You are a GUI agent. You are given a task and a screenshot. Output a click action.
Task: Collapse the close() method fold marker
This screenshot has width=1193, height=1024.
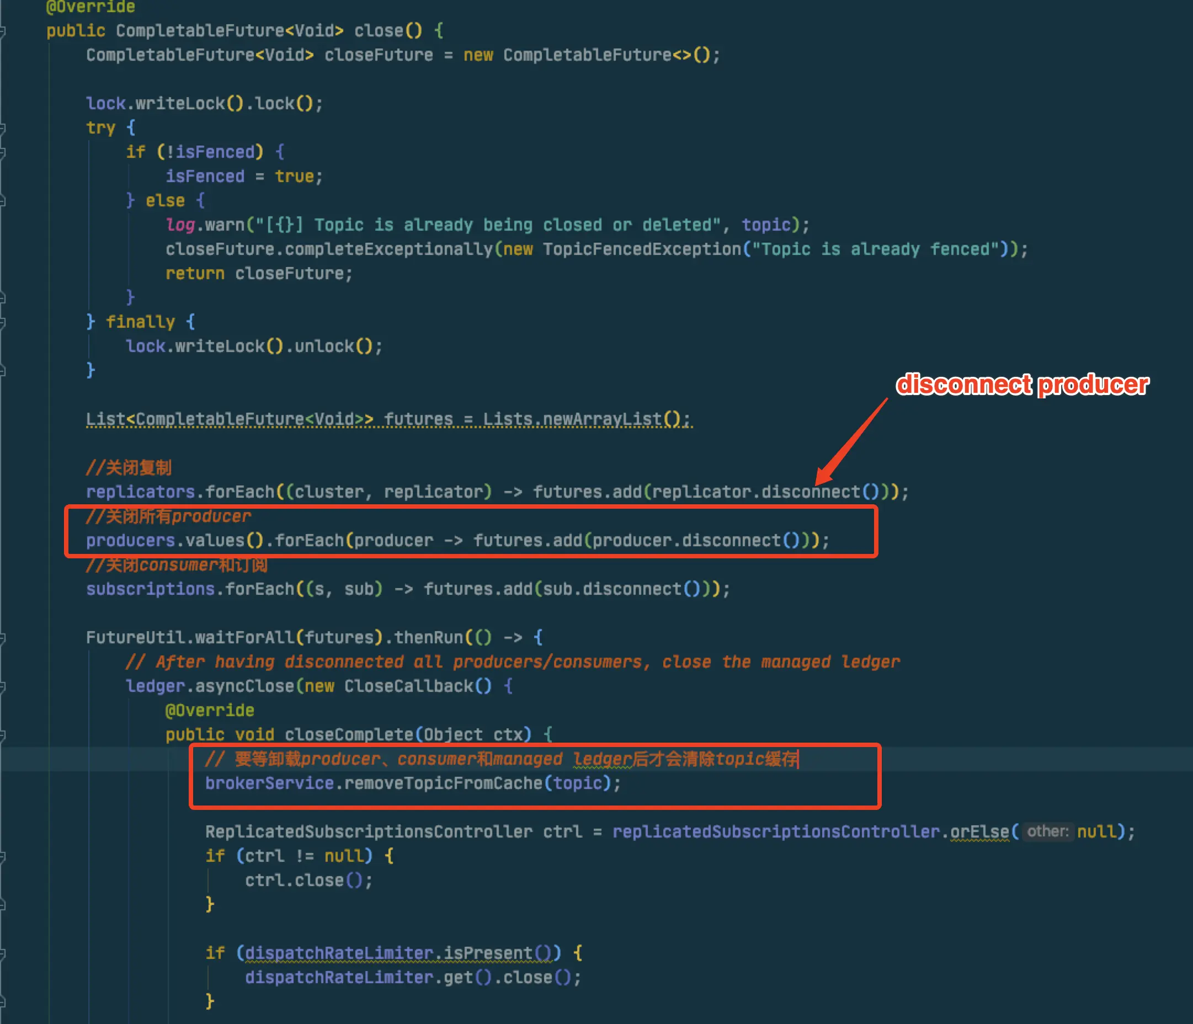coord(2,31)
